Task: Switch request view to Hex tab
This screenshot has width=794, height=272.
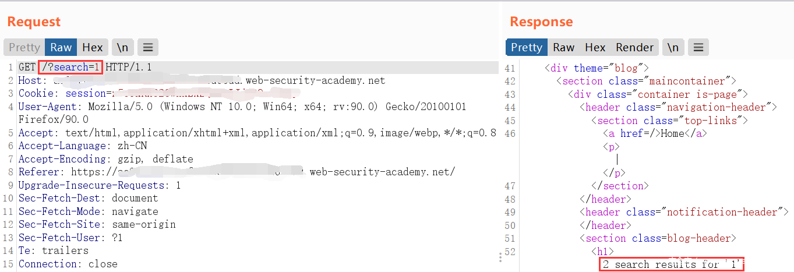Action: [93, 48]
